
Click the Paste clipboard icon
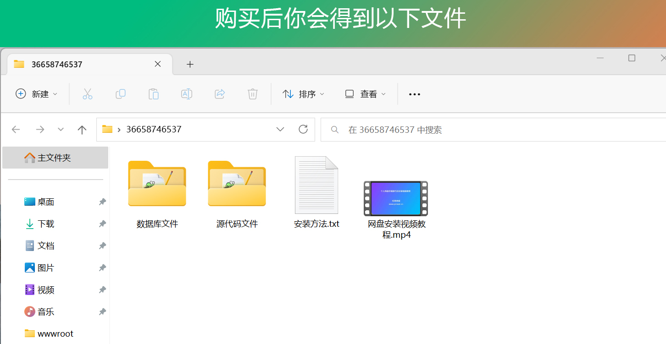point(154,94)
